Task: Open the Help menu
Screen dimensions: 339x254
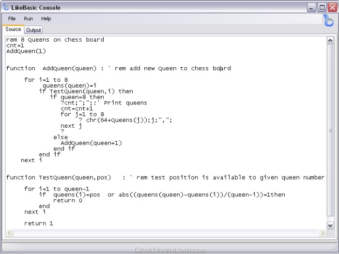Action: click(x=46, y=19)
